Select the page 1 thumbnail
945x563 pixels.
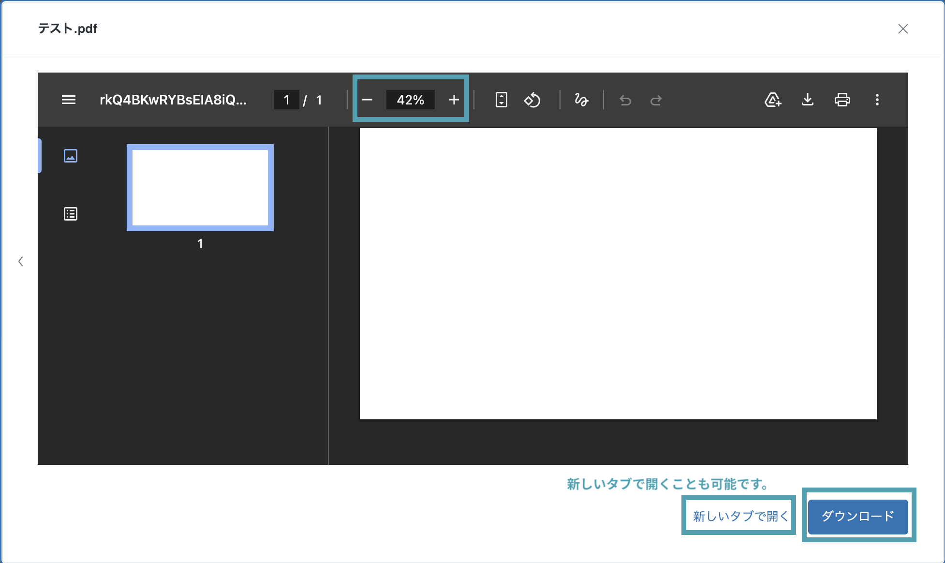point(200,188)
